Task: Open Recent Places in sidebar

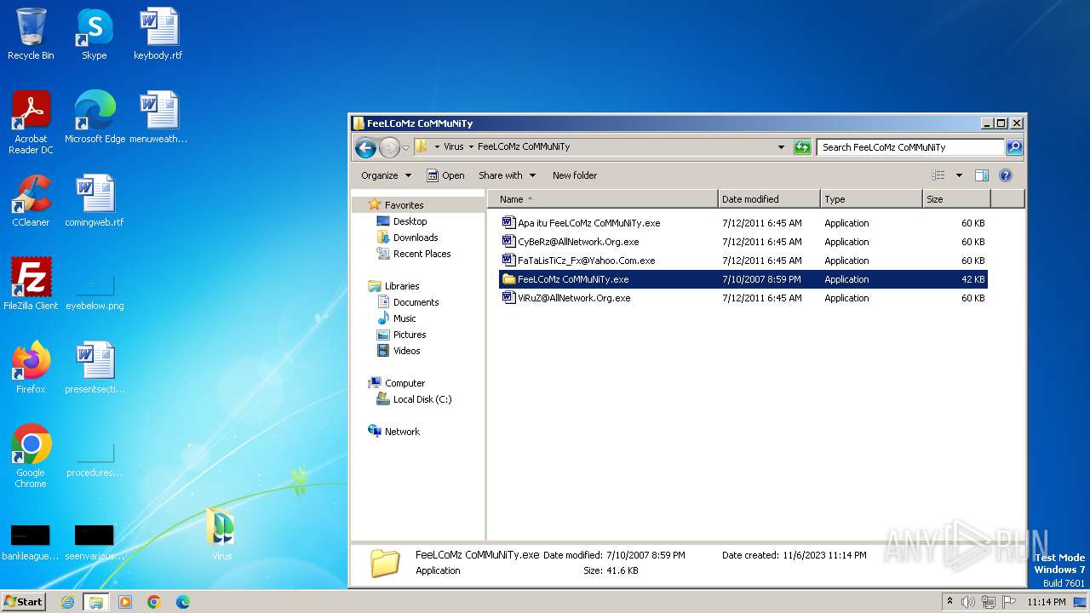Action: (x=422, y=254)
